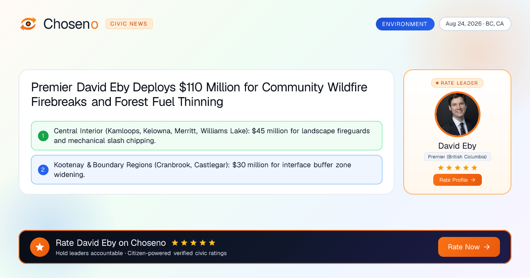The height and width of the screenshot is (278, 530).
Task: Click the star rating under Premier label
Action: point(458,168)
